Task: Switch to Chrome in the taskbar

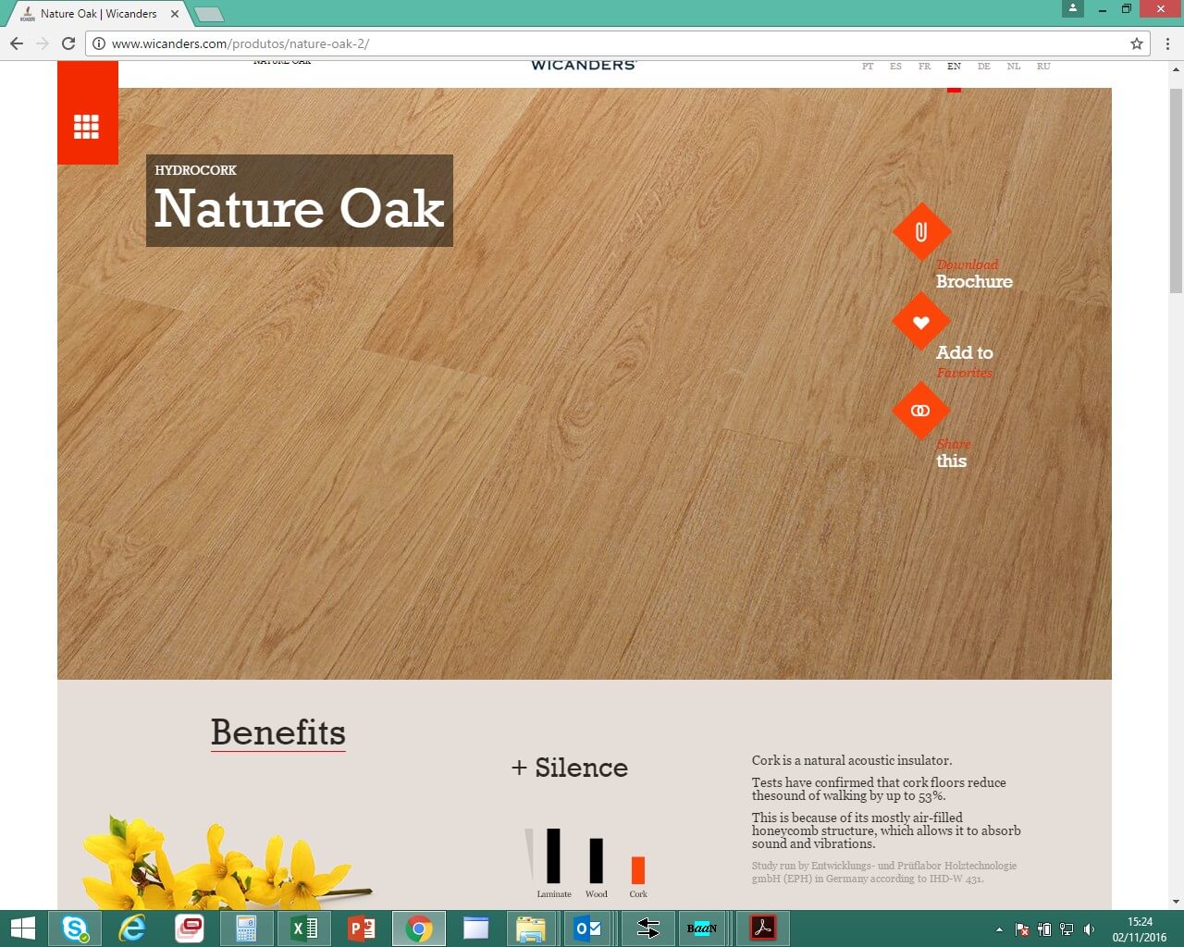Action: point(418,929)
